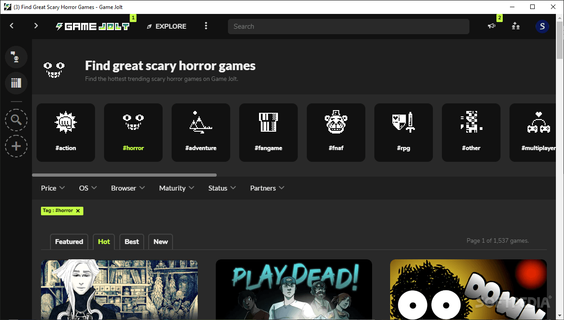
Task: Select the search magnifier icon in sidebar
Action: click(16, 120)
